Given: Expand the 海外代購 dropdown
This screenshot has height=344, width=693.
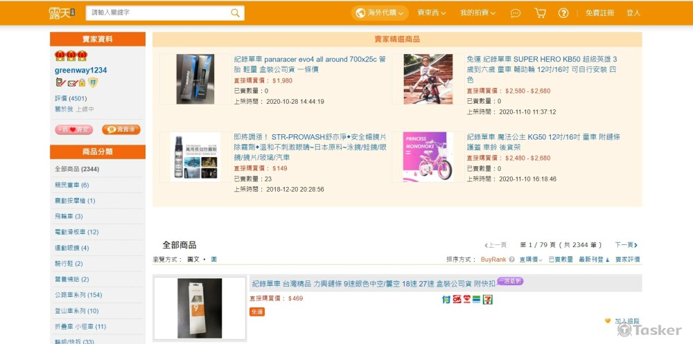Looking at the screenshot, I should pos(380,13).
